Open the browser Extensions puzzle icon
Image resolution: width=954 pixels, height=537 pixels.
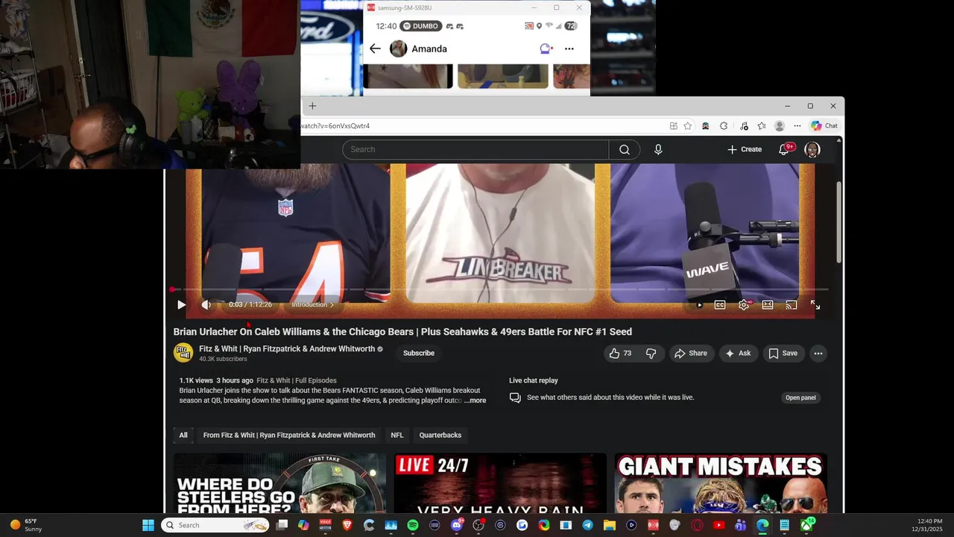click(724, 126)
